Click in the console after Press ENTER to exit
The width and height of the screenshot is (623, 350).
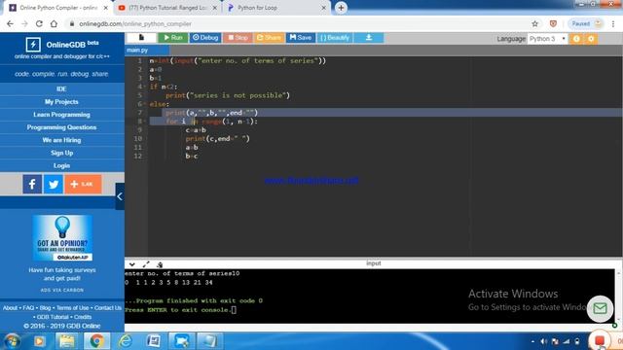click(x=234, y=310)
